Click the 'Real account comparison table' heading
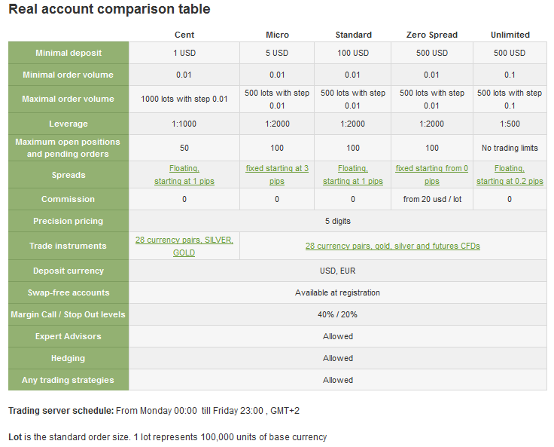The height and width of the screenshot is (447, 554). 109,9
